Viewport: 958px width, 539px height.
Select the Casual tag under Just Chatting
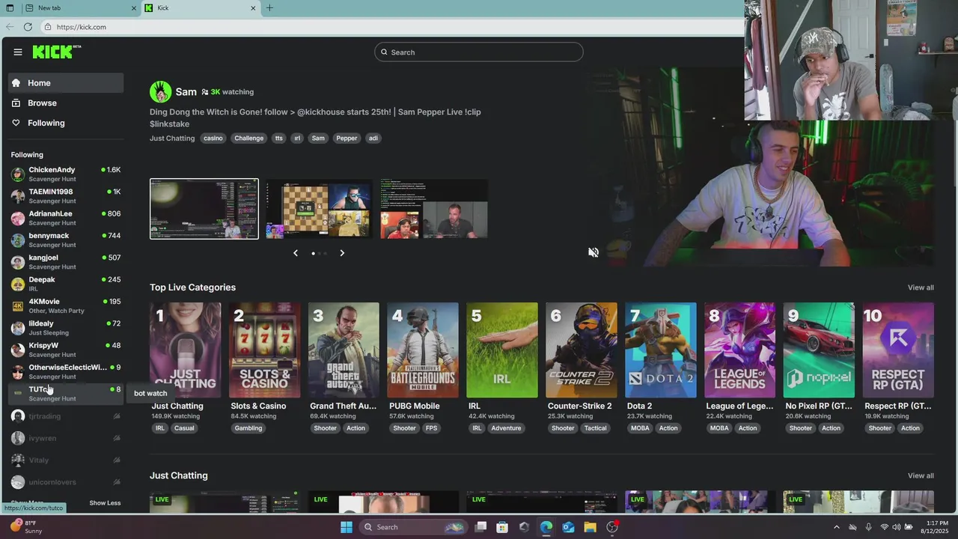tap(184, 428)
